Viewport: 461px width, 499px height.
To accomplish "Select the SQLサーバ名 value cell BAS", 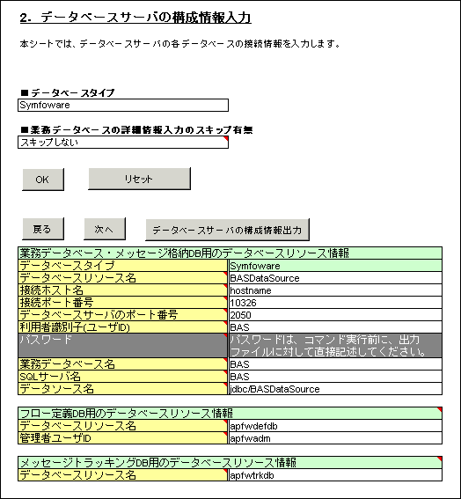I will (x=335, y=377).
